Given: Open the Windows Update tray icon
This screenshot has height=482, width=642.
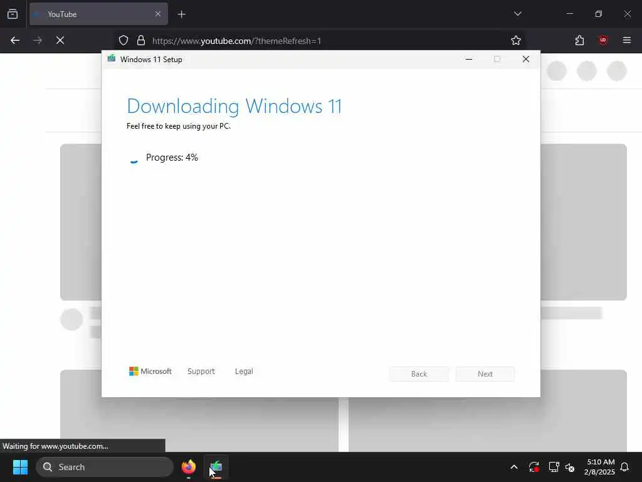Looking at the screenshot, I should click(534, 467).
